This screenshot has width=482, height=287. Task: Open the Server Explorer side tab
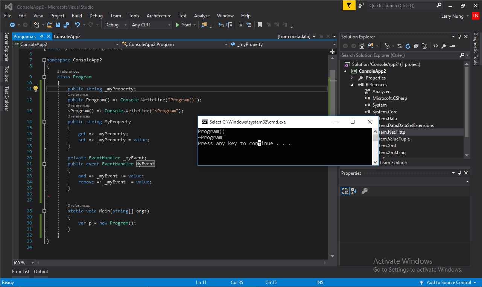pyautogui.click(x=6, y=47)
